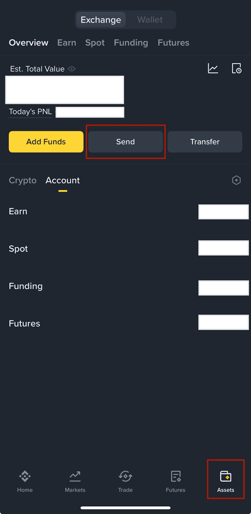The width and height of the screenshot is (251, 514).
Task: Open Trade in bottom navigation
Action: point(125,481)
